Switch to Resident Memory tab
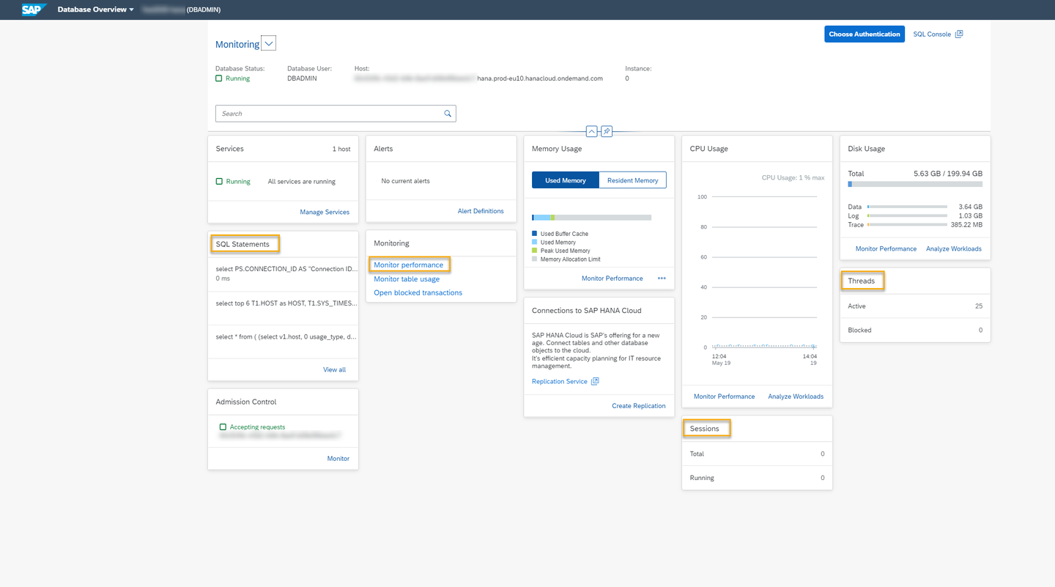The image size is (1055, 587). [632, 180]
